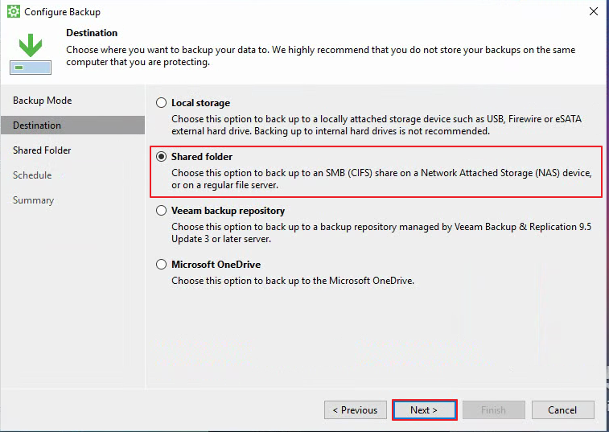Jump to the Schedule step

32,175
